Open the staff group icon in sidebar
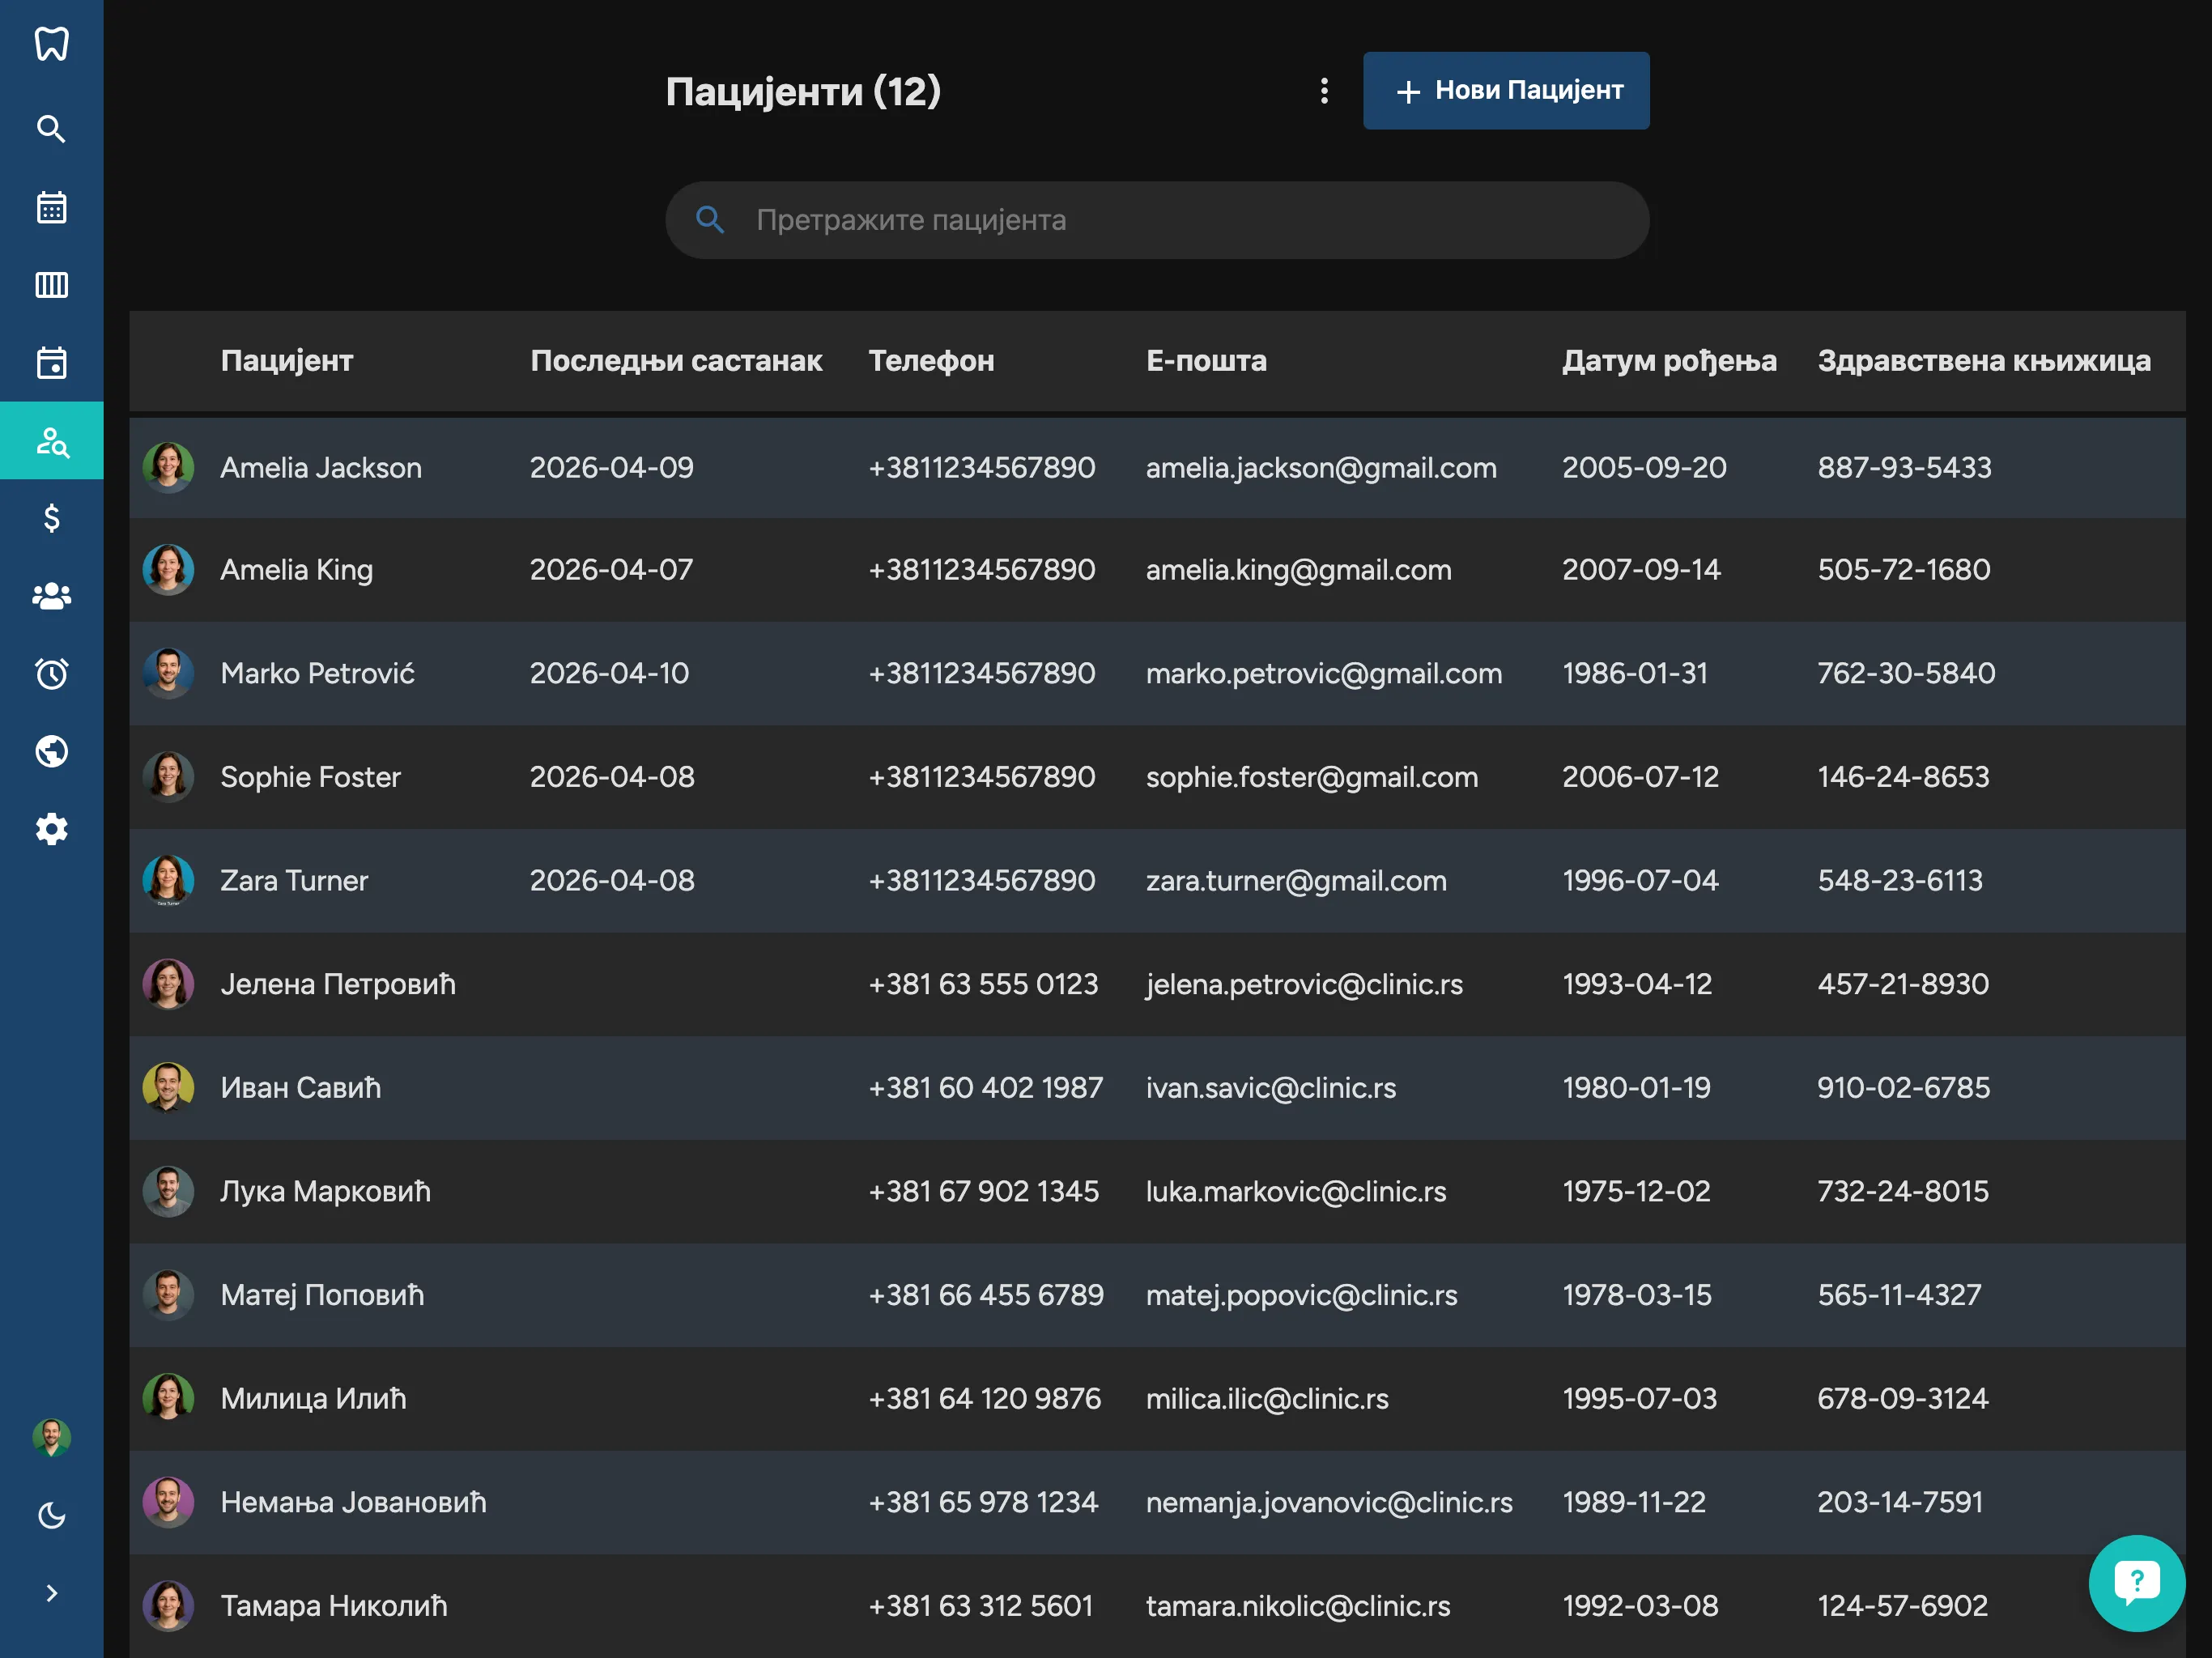This screenshot has height=1658, width=2212. (51, 596)
